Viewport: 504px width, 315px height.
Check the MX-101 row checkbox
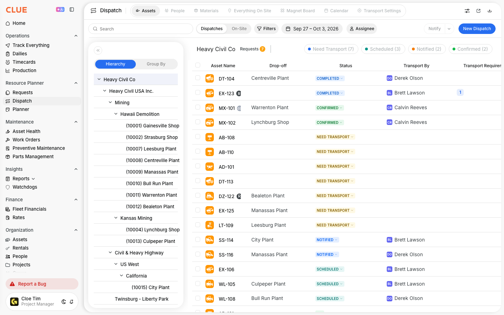[x=198, y=107]
